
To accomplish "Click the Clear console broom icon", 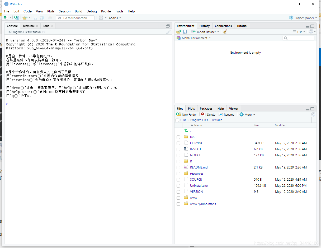I will tap(168, 32).
